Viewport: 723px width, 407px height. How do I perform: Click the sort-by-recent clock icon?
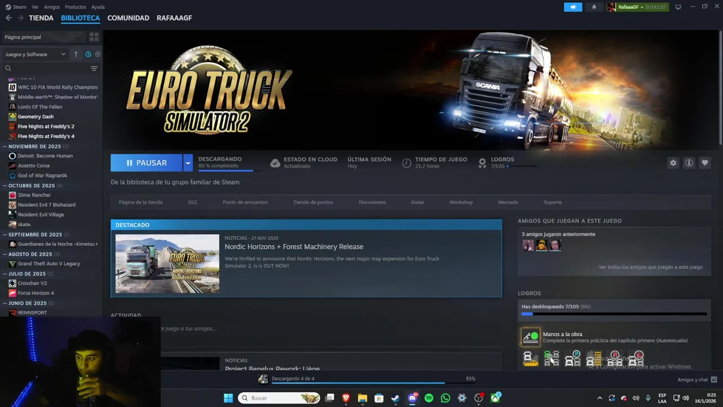coord(88,54)
